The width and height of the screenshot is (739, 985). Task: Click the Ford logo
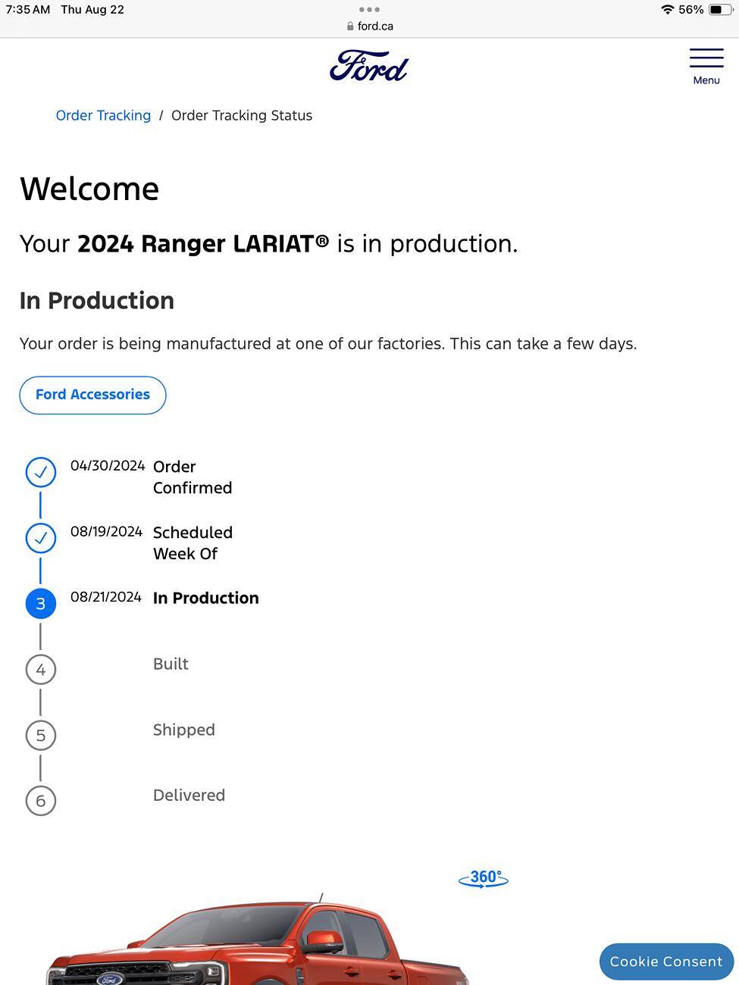[x=369, y=66]
